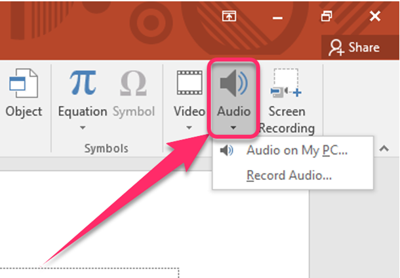This screenshot has width=400, height=278.
Task: Click speaker icon beside Audio on My PC
Action: point(226,150)
